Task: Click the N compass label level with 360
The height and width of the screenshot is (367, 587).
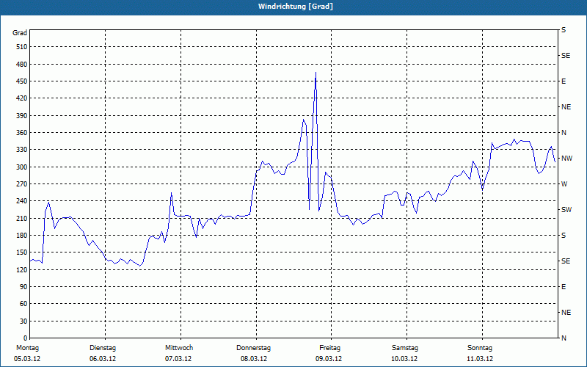Action: (564, 133)
